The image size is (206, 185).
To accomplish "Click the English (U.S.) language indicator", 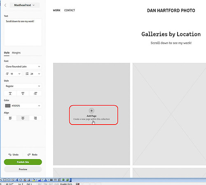I will [x=66, y=184].
